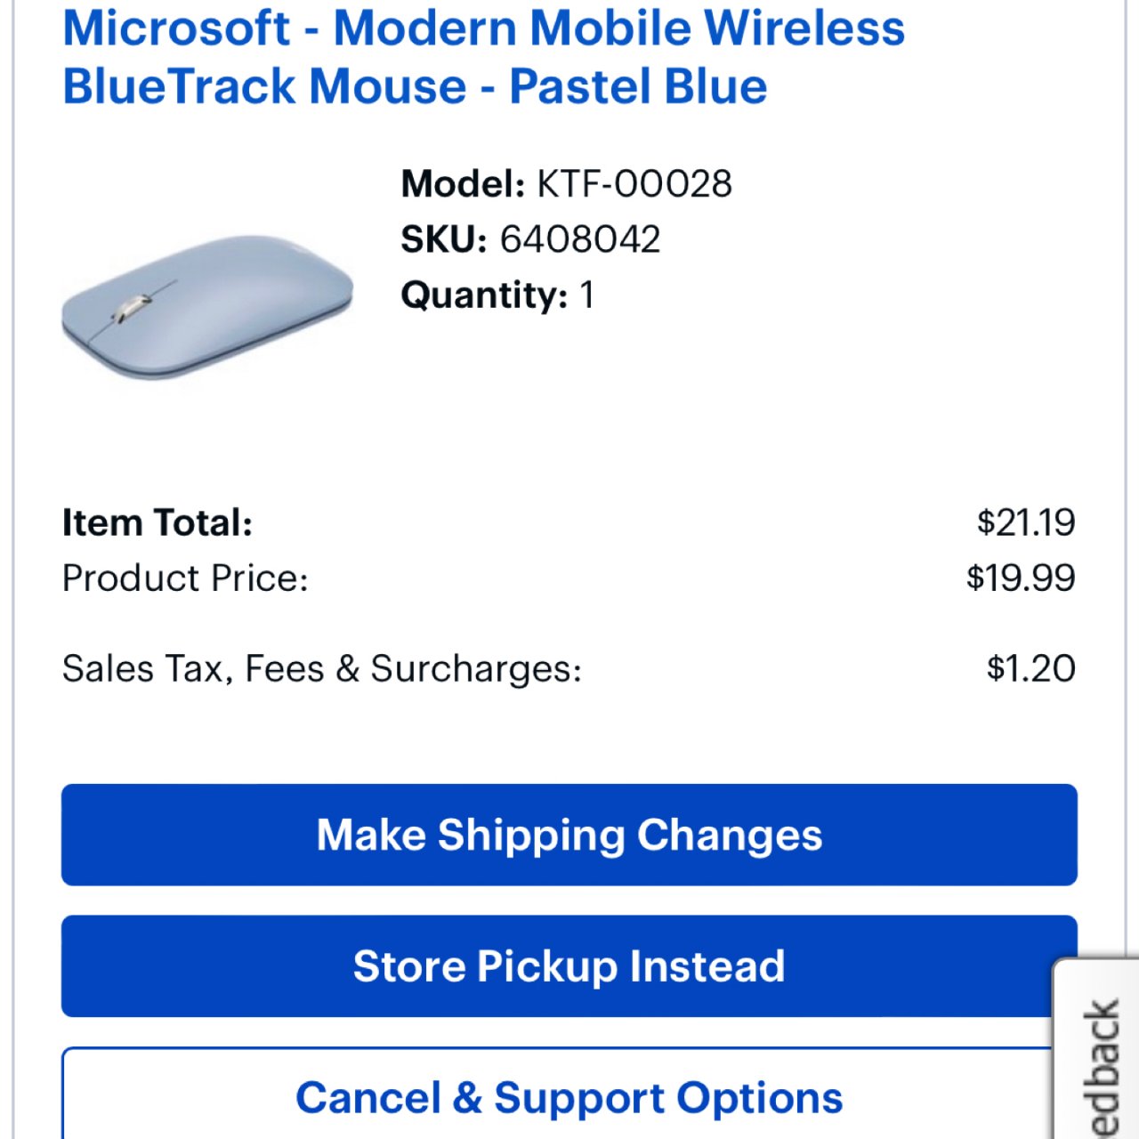Click the SKU number 6408042
Viewport: 1139px width, 1139px height.
[x=579, y=239]
